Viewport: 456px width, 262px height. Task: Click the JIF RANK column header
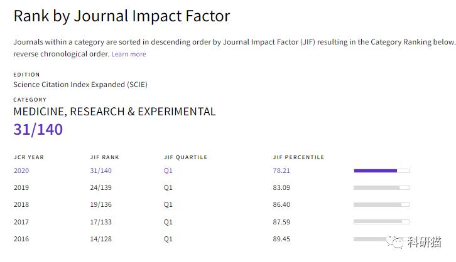[104, 157]
